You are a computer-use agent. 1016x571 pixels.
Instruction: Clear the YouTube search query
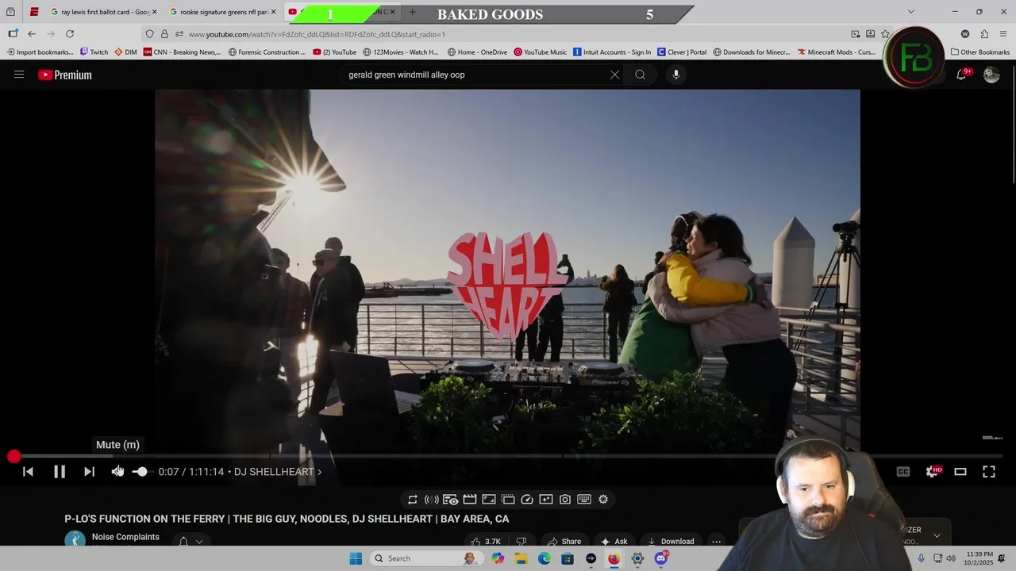pos(614,75)
